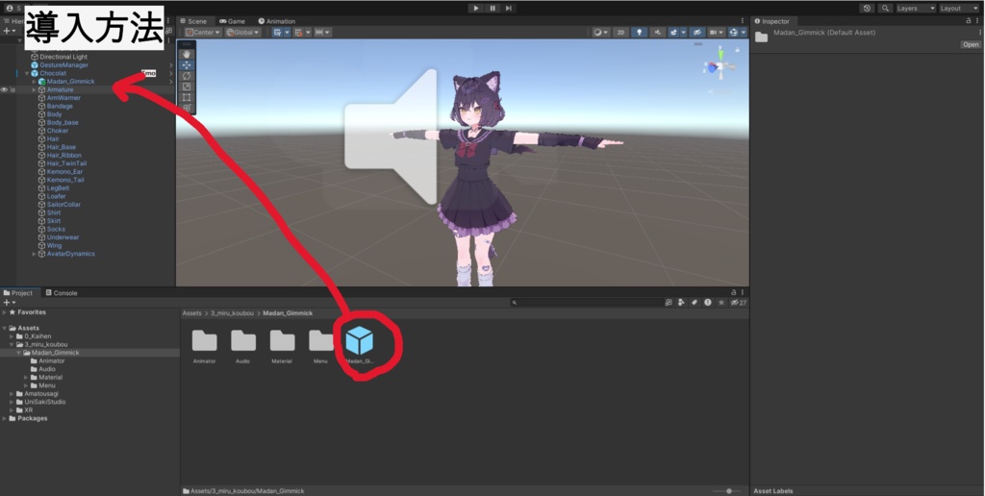The width and height of the screenshot is (985, 496).
Task: Expand AvatarDynamics in Hierarchy
Action: 34,254
